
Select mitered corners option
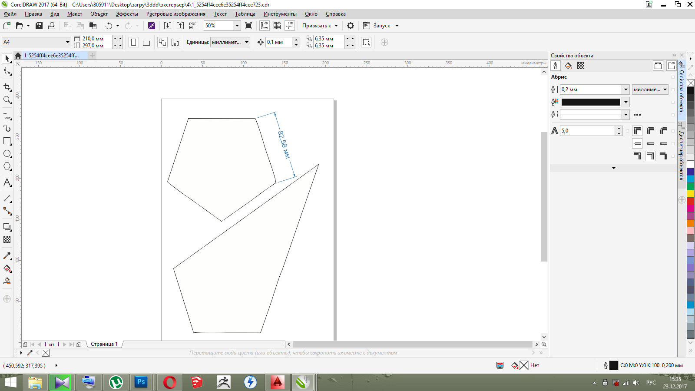(x=637, y=131)
